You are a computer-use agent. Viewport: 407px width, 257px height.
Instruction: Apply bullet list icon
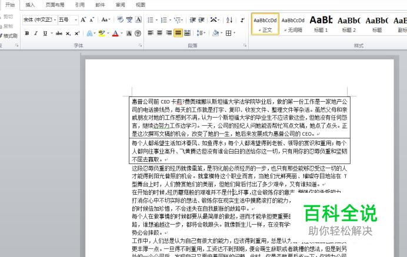pyautogui.click(x=151, y=20)
